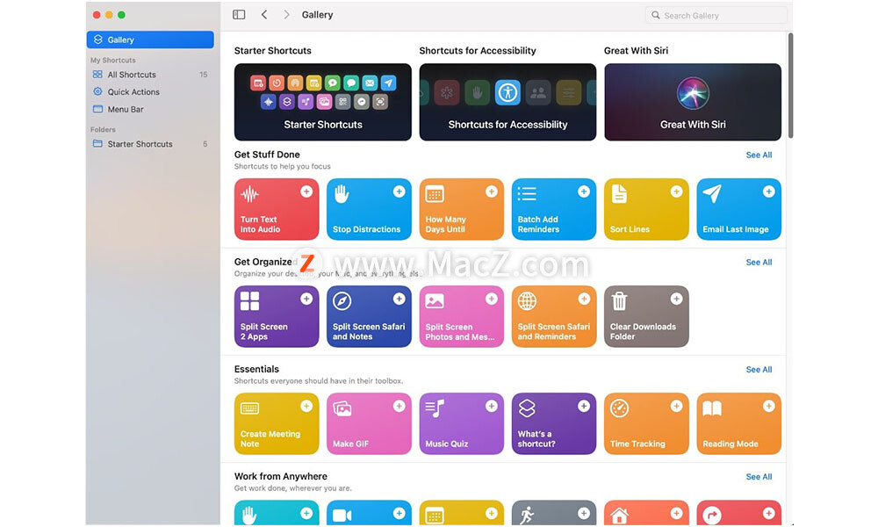Screen dimensions: 878x527
Task: Open the Sort Lines card
Action: click(x=646, y=209)
